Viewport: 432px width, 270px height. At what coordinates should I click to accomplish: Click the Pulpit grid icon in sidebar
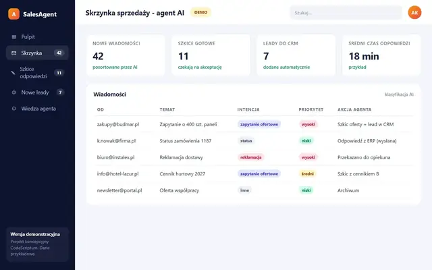coord(13,36)
